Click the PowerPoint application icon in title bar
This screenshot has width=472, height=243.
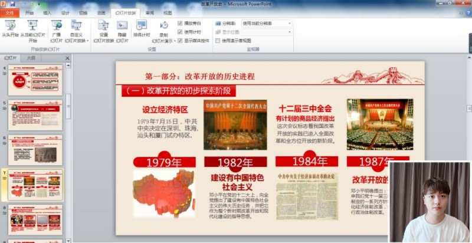point(4,4)
